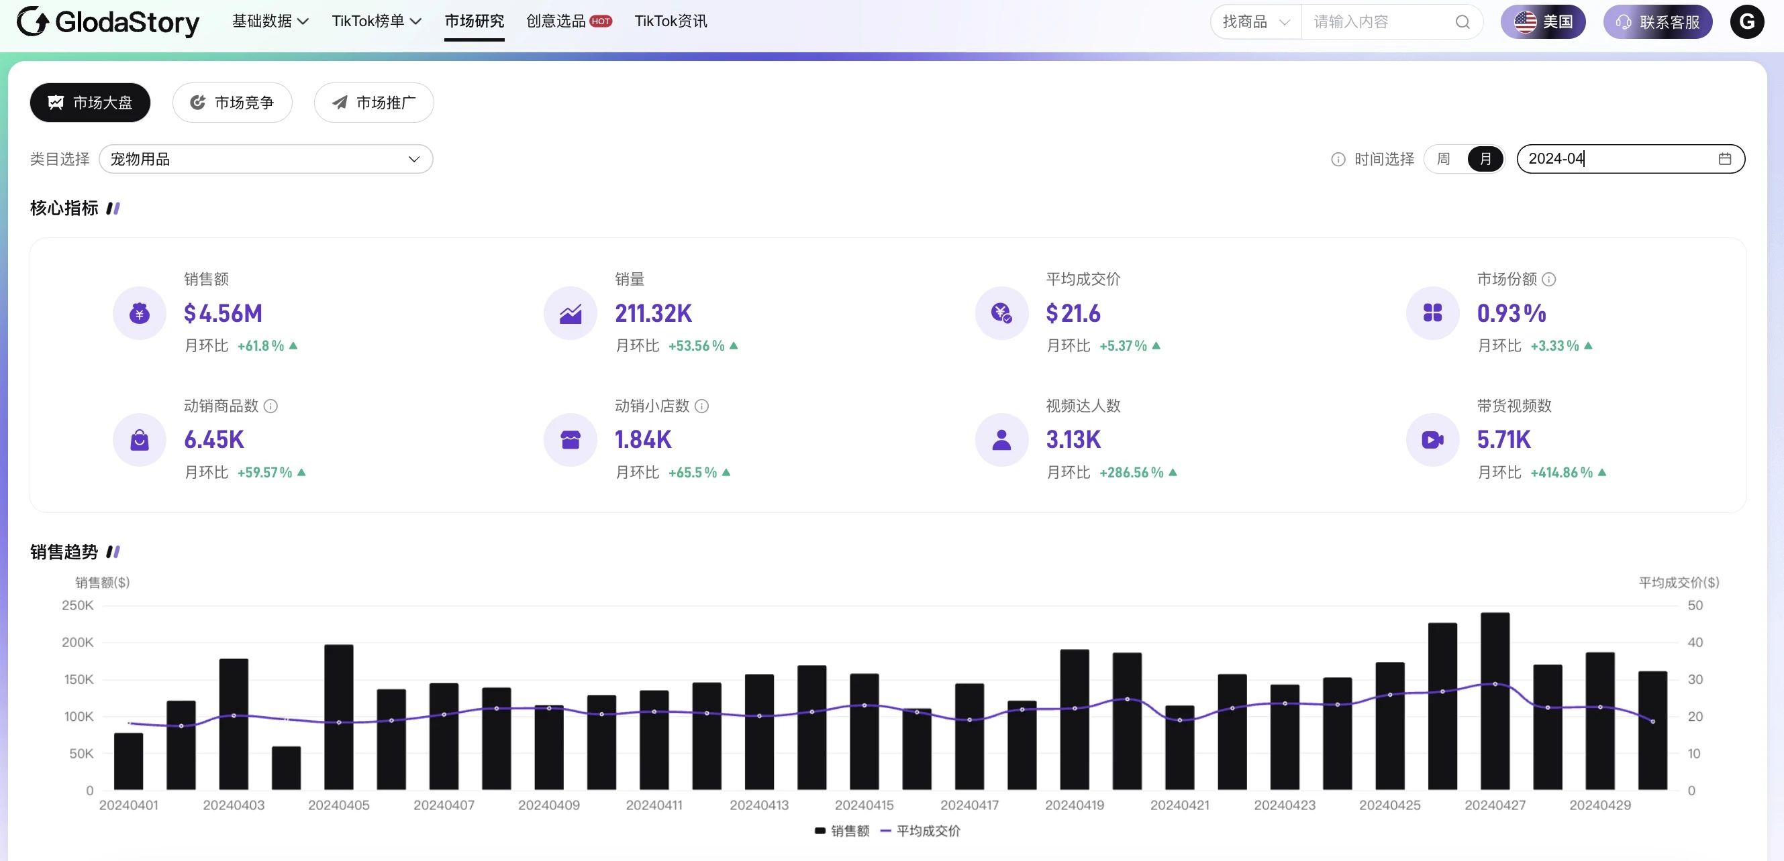Open the calendar date picker icon
Viewport: 1784px width, 861px height.
(1724, 159)
